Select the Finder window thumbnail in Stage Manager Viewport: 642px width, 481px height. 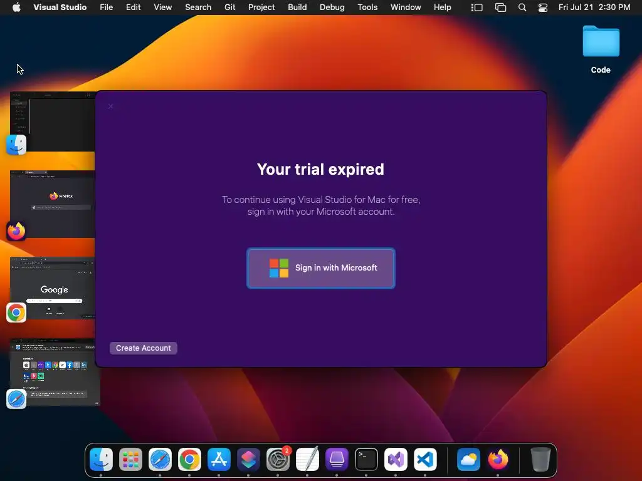pyautogui.click(x=53, y=122)
